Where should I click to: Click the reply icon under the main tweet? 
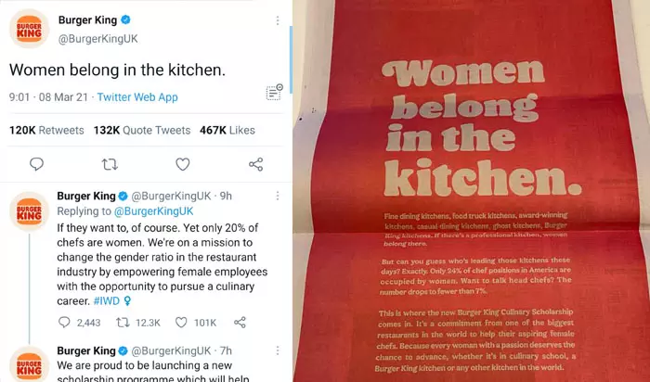[x=36, y=164]
